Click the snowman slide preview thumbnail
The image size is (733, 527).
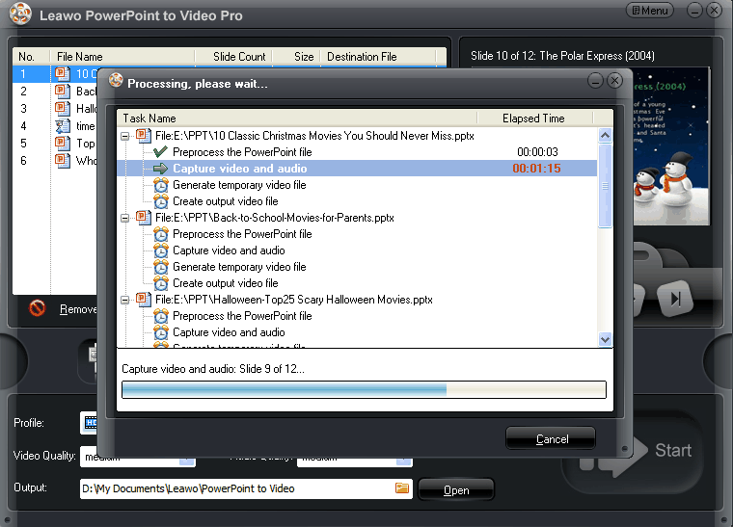(x=671, y=146)
